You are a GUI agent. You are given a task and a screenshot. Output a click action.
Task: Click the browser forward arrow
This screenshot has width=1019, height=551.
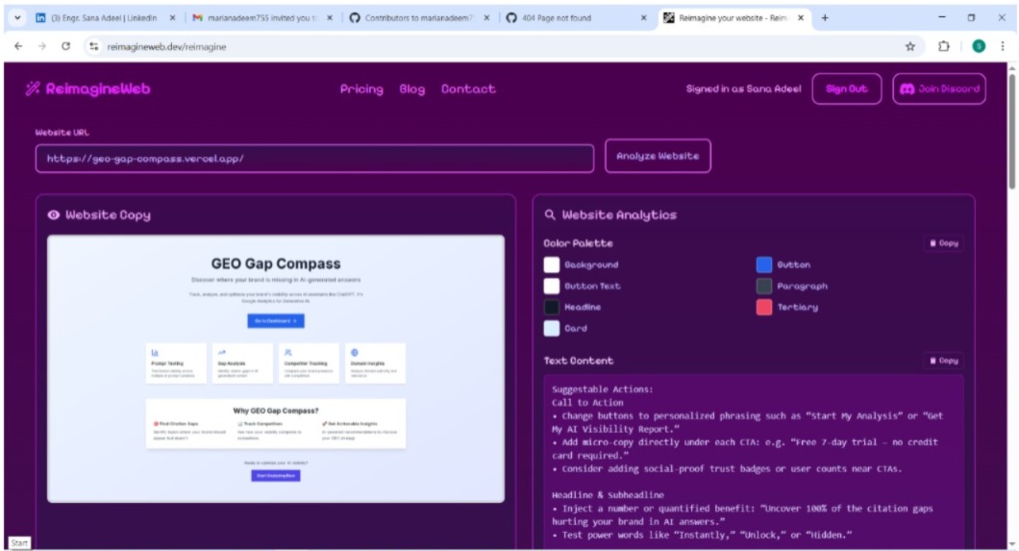click(42, 46)
